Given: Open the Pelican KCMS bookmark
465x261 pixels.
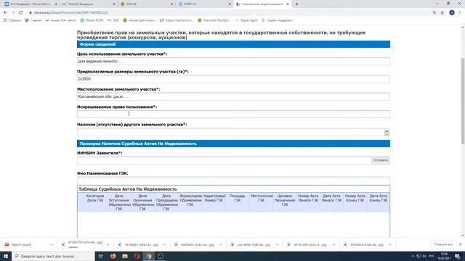Looking at the screenshot, I should click(x=92, y=20).
